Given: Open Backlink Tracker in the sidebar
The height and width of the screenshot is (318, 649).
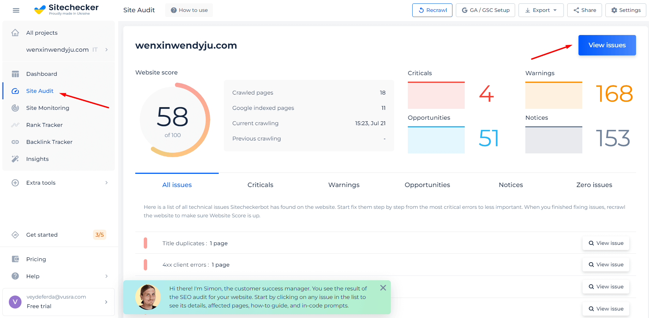Looking at the screenshot, I should [49, 142].
